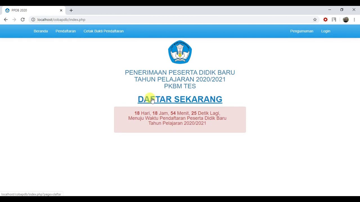This screenshot has width=360, height=202.
Task: Follow the DAFTAR SEKARANG link
Action: coord(180,99)
